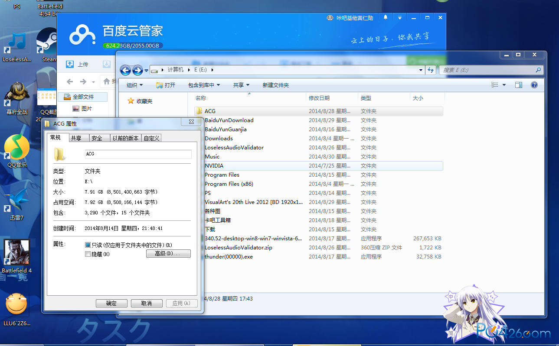Expand the address bar history dropdown
The height and width of the screenshot is (346, 559).
coord(421,70)
